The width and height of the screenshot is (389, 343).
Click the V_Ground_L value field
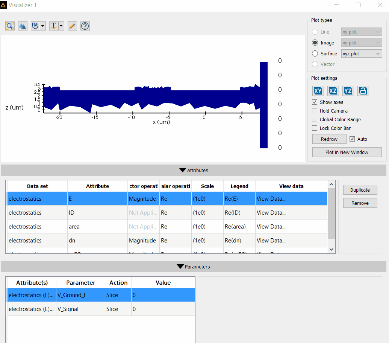click(x=163, y=295)
